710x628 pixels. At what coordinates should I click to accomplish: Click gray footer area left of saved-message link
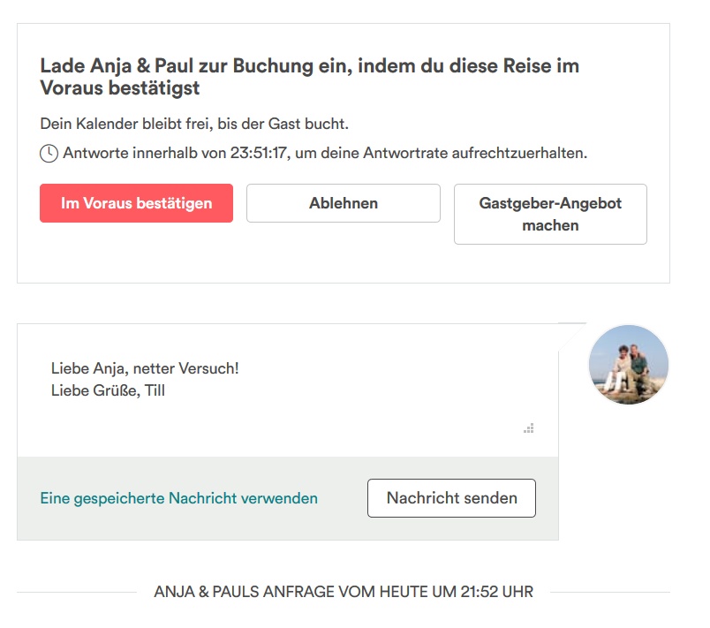coord(27,498)
